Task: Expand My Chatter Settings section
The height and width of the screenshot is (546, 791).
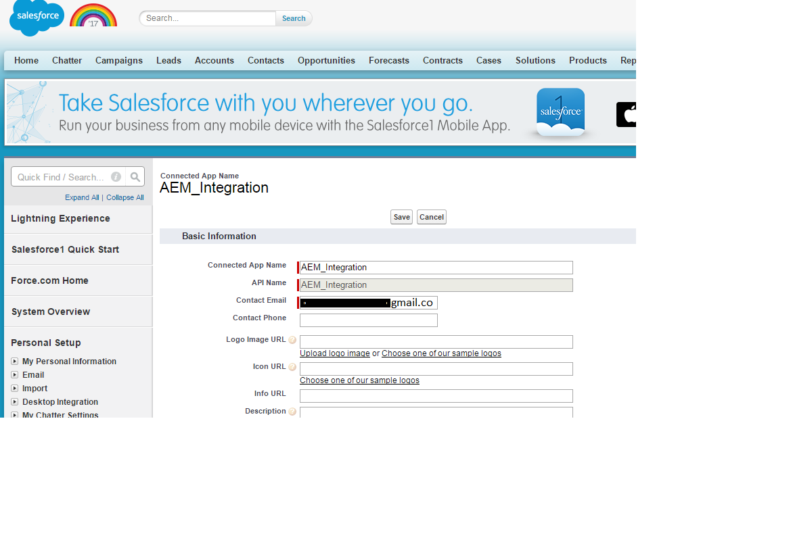Action: (15, 414)
